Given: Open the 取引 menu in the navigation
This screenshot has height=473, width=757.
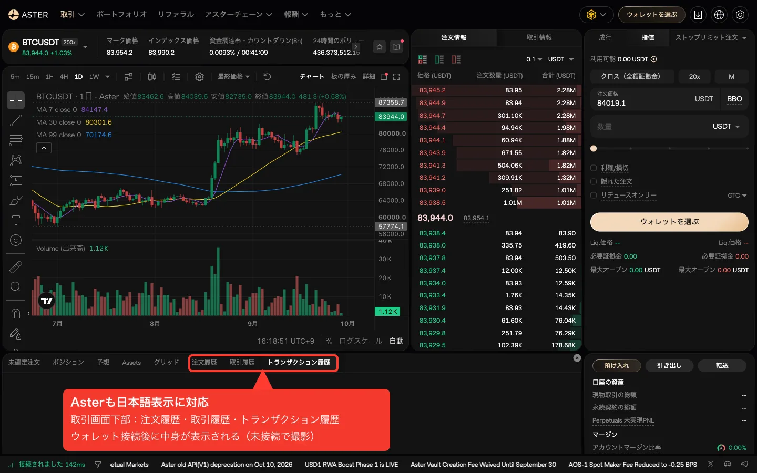Looking at the screenshot, I should coord(73,15).
